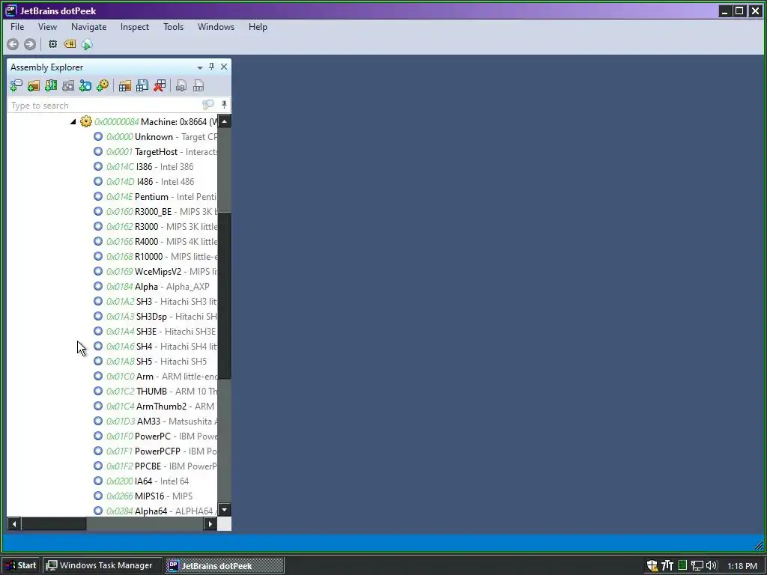This screenshot has height=575, width=767.
Task: Click horizontal scrollbar left arrow
Action: point(14,523)
